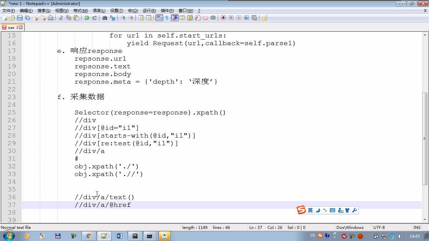Image resolution: width=429 pixels, height=241 pixels.
Task: Open the 窗口(W) menu
Action: tap(186, 11)
